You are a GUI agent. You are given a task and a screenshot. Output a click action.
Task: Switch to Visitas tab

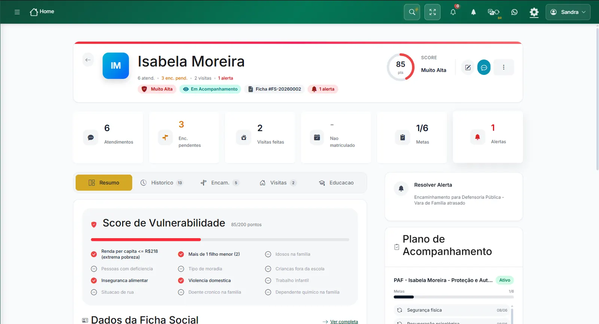(x=277, y=183)
